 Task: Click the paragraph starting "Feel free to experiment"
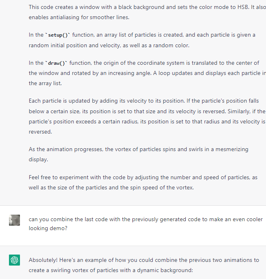143,182
